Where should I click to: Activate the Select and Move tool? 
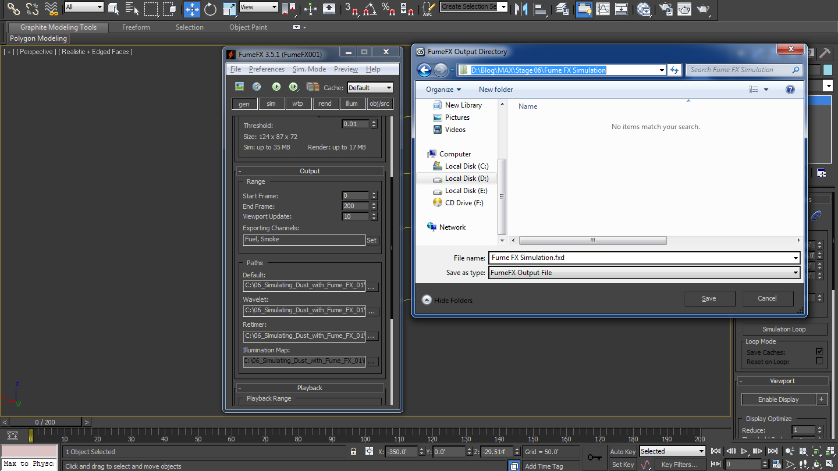point(191,9)
